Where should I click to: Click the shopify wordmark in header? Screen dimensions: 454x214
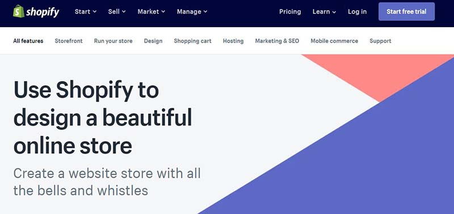click(x=43, y=12)
